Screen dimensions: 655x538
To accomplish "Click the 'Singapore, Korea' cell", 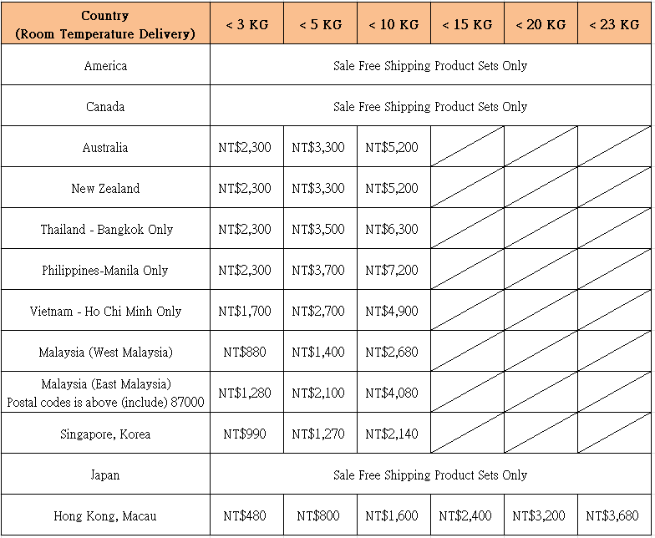I will click(x=105, y=434).
